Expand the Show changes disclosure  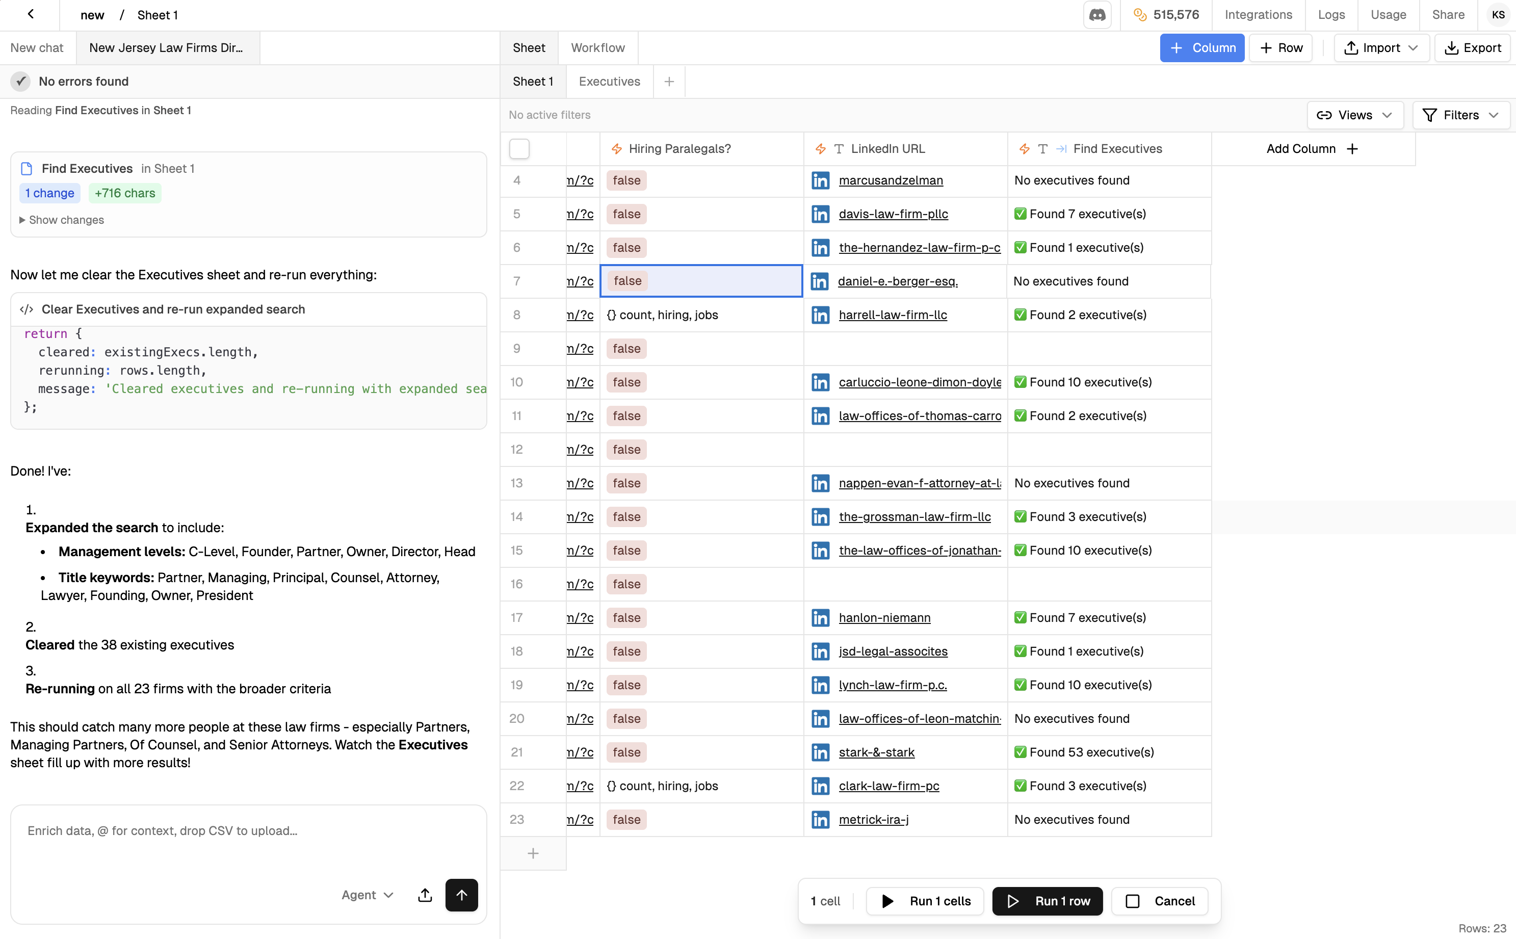coord(62,220)
